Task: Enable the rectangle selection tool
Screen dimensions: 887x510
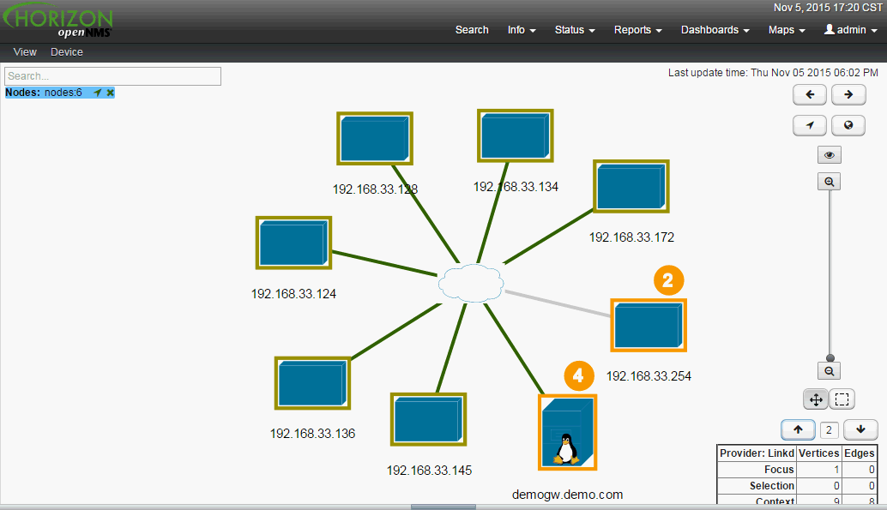Action: pyautogui.click(x=842, y=399)
